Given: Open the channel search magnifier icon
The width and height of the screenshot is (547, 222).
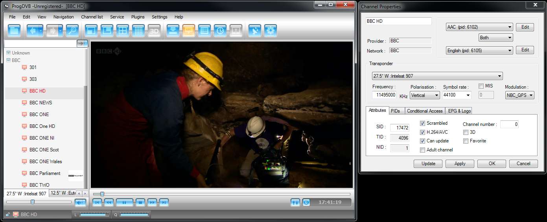Looking at the screenshot, I should (x=72, y=31).
